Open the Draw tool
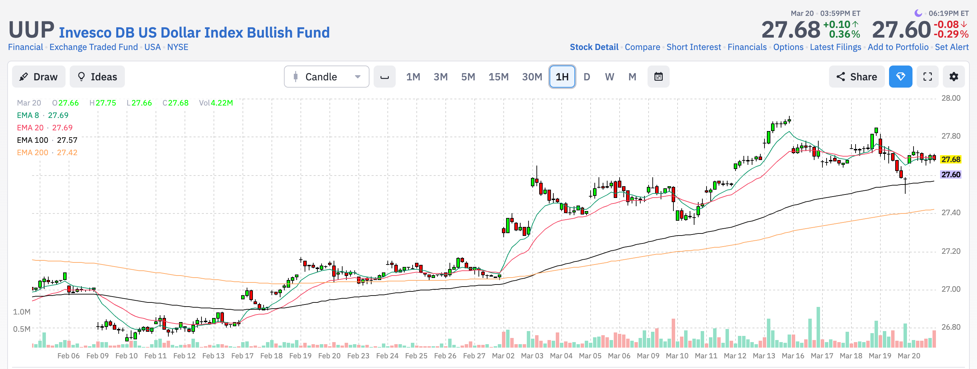The height and width of the screenshot is (369, 977). pyautogui.click(x=39, y=77)
